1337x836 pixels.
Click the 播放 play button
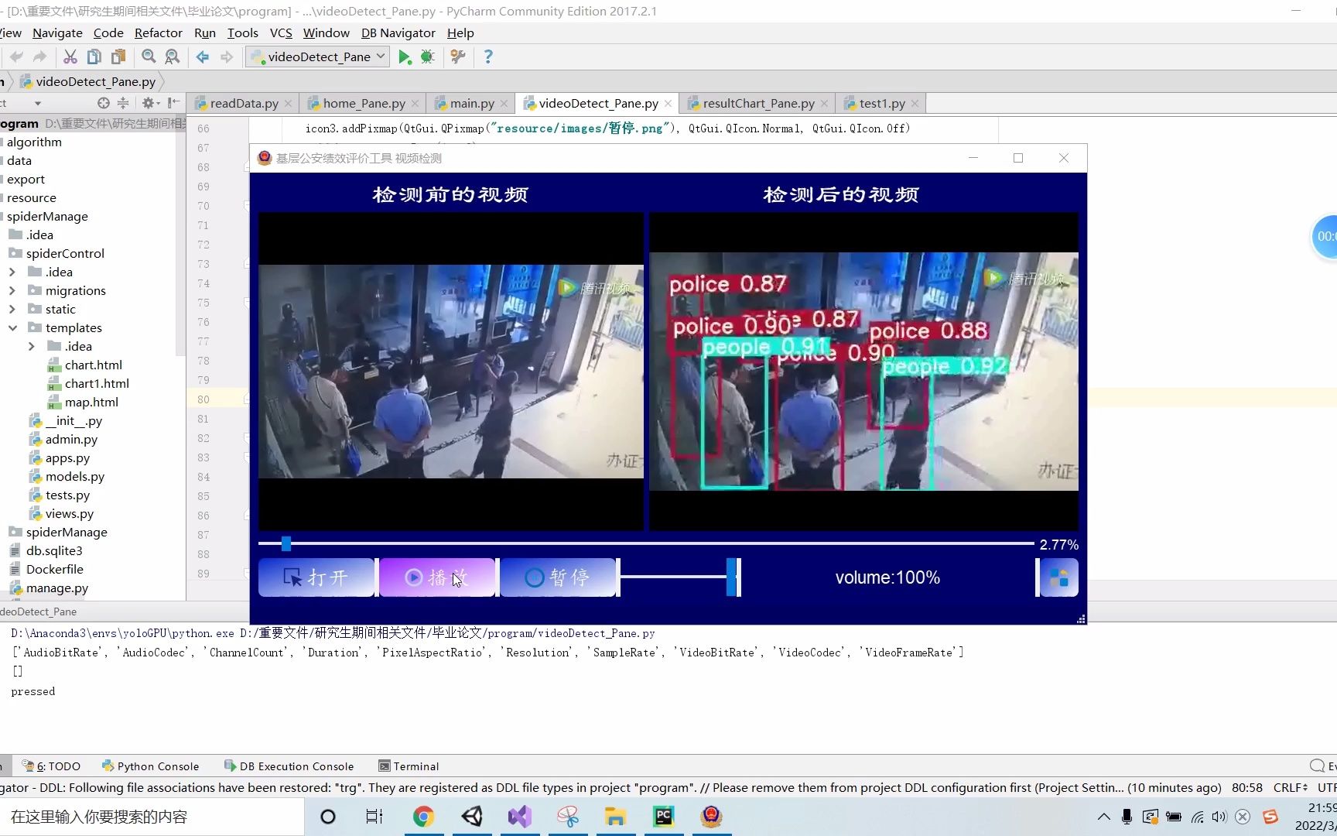click(437, 577)
